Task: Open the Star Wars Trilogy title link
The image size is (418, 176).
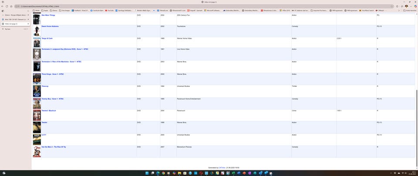Action: [x=48, y=15]
